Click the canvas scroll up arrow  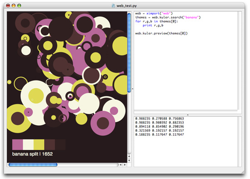(x=129, y=156)
